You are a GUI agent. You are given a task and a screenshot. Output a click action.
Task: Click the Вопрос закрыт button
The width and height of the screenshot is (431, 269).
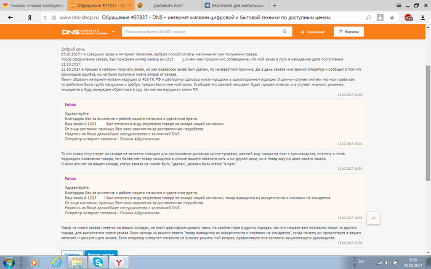click(101, 253)
